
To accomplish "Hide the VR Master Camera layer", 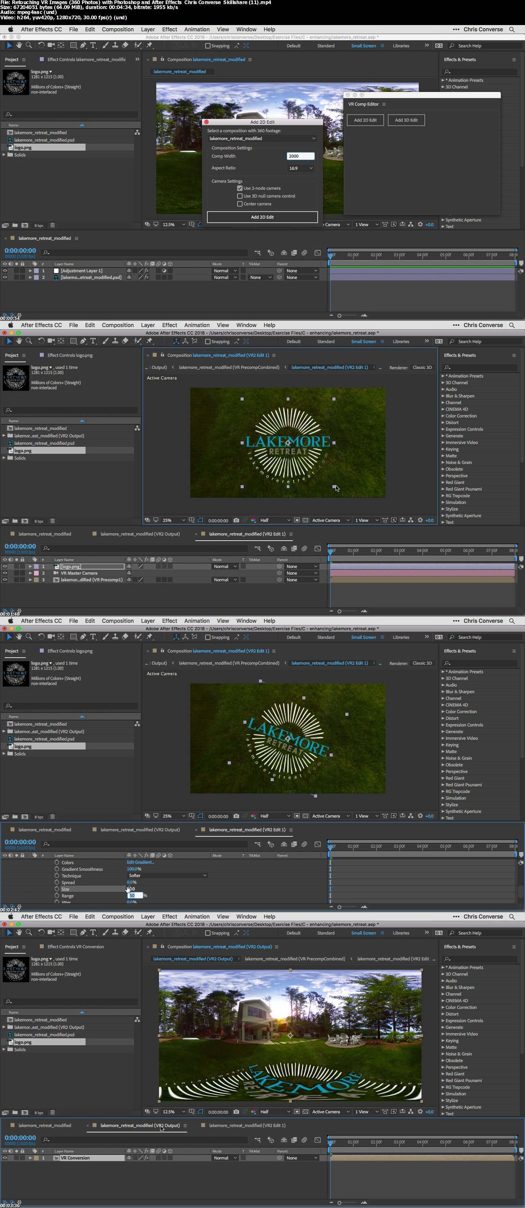I will tap(5, 573).
